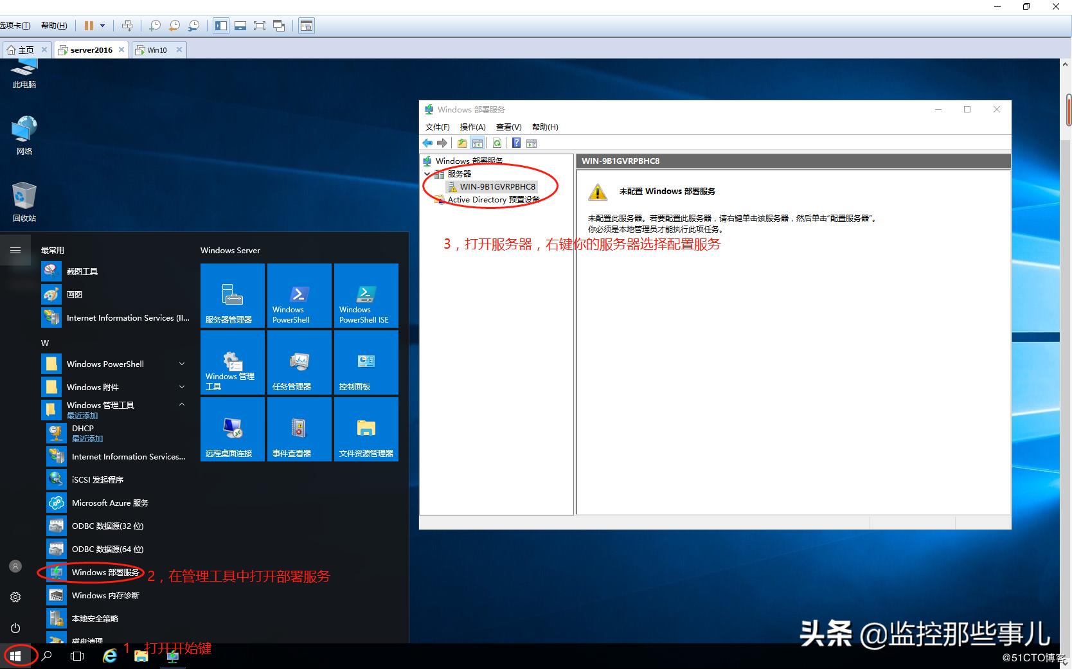This screenshot has width=1072, height=669.
Task: Toggle the library sidebar visibility
Action: point(220,26)
